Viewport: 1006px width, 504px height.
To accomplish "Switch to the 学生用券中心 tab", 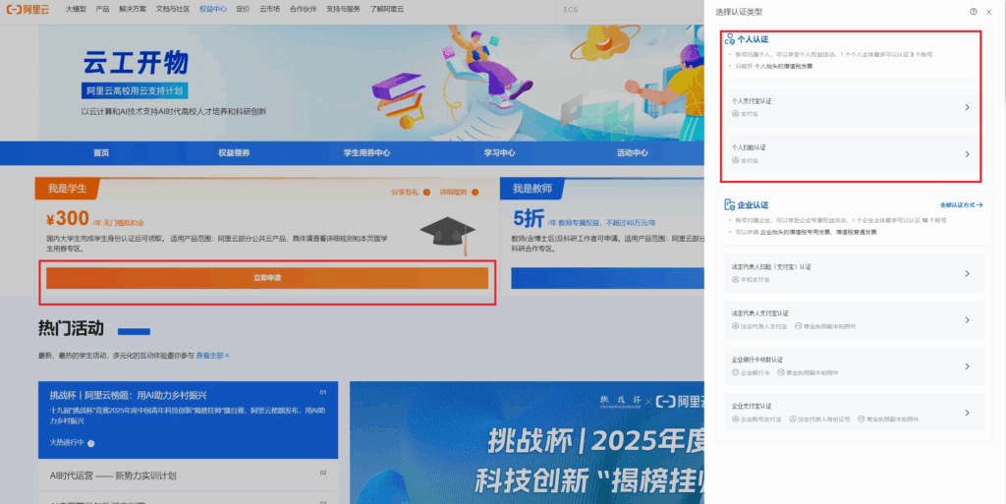I will tap(367, 153).
